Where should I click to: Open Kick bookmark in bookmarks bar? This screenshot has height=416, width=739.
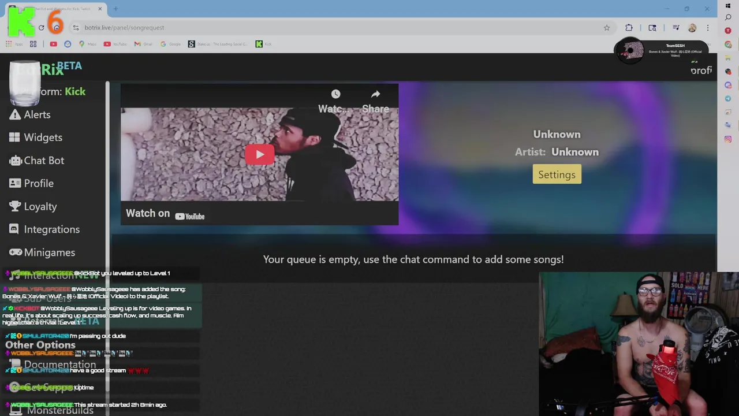[263, 44]
